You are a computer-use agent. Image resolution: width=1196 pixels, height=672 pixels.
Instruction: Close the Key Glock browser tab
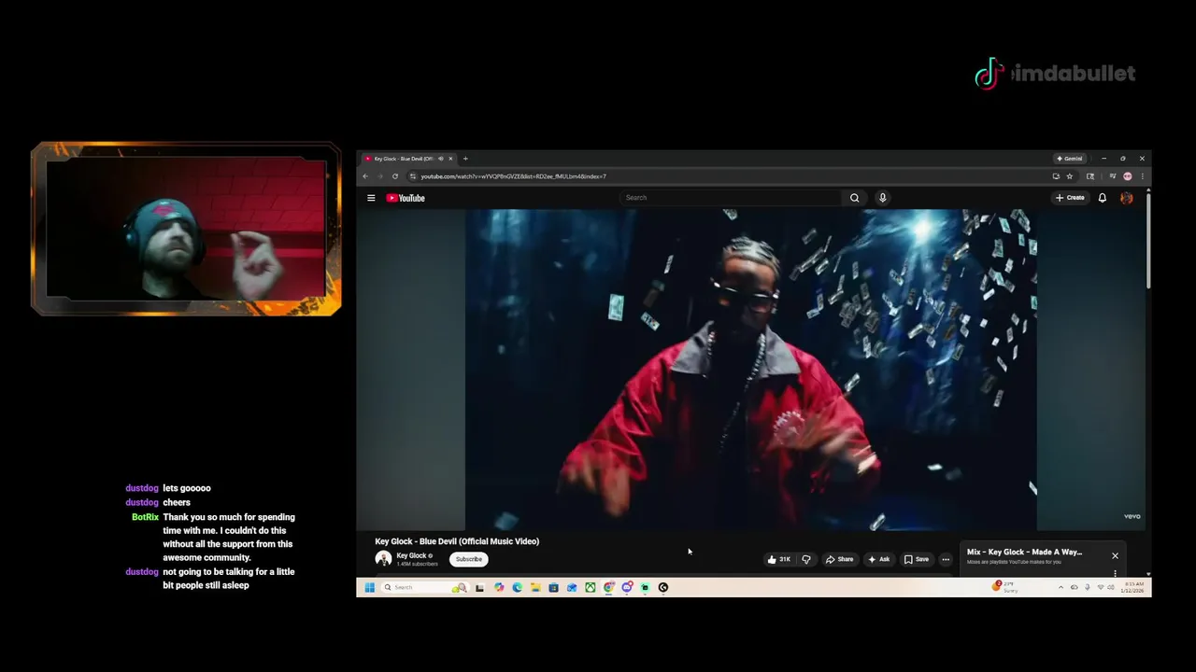click(x=450, y=159)
